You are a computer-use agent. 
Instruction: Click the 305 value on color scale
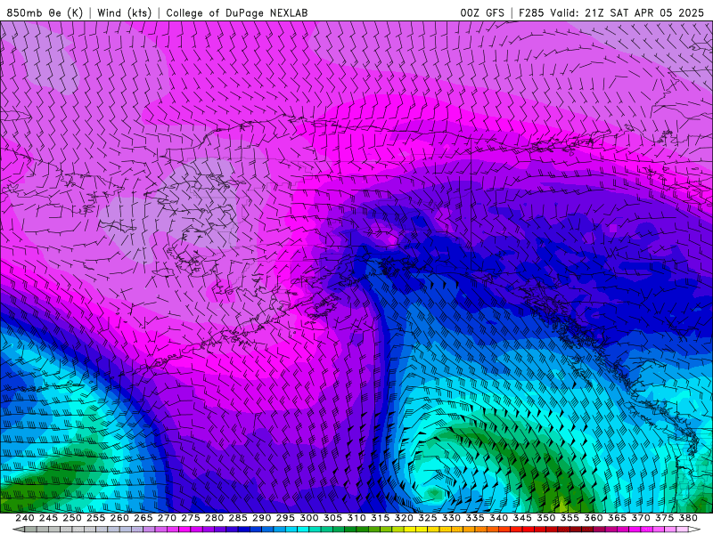tap(332, 518)
